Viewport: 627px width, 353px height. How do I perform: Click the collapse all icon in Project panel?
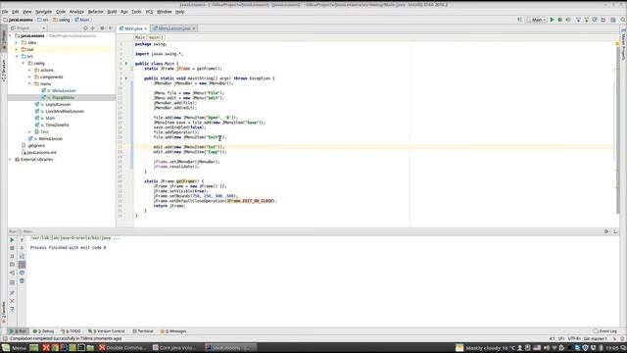click(x=93, y=28)
